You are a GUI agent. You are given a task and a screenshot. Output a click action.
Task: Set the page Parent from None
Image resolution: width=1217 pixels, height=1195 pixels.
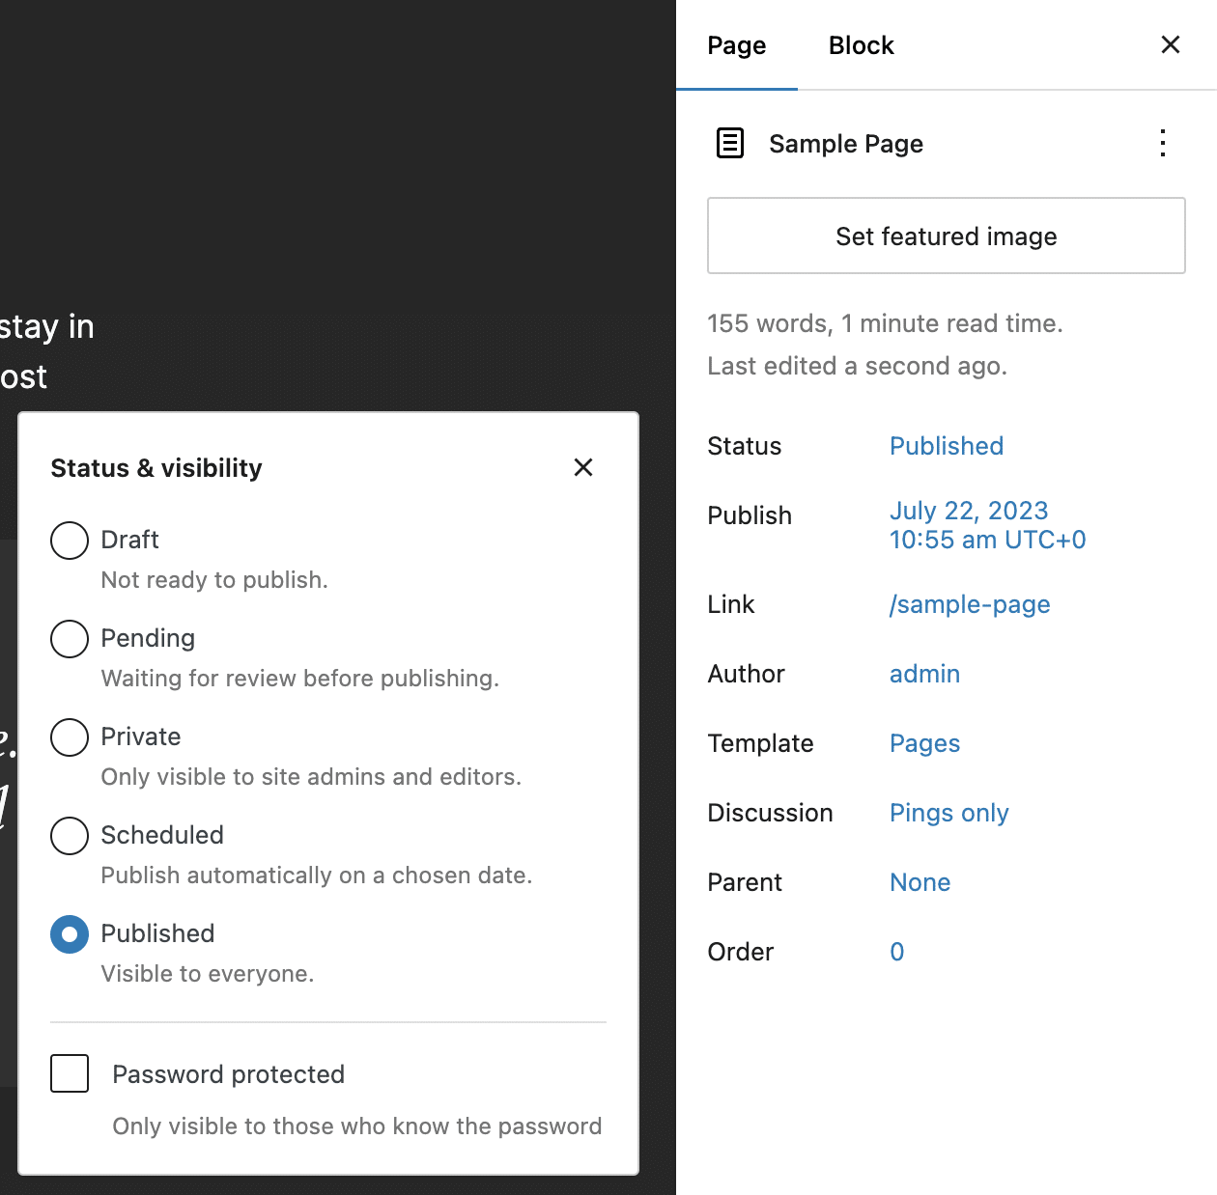920,882
